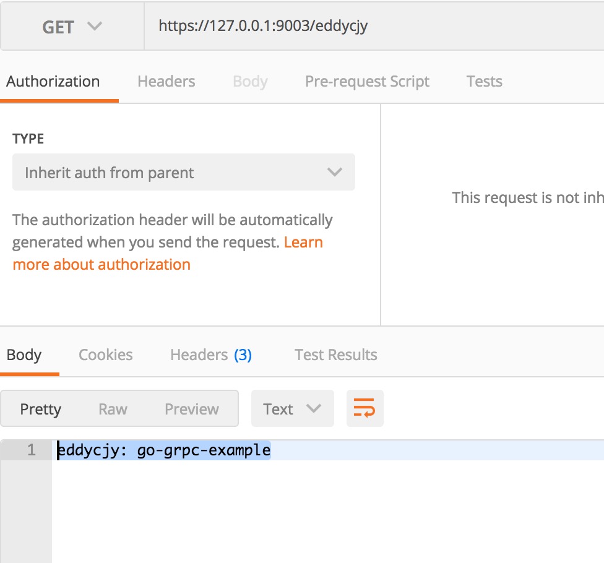Select the Pretty view button
The height and width of the screenshot is (563, 604).
click(x=41, y=409)
